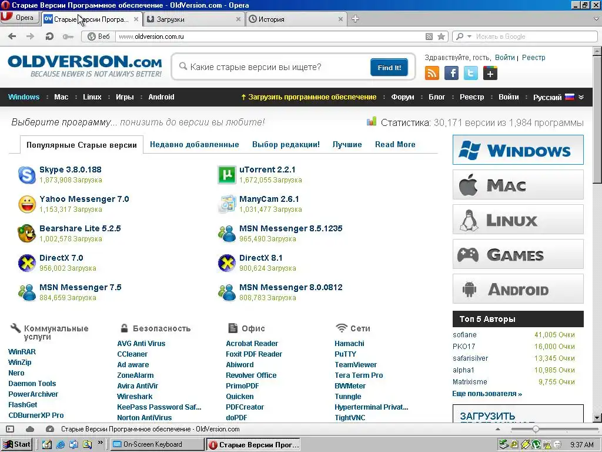Open the Игры menu item

coord(125,97)
